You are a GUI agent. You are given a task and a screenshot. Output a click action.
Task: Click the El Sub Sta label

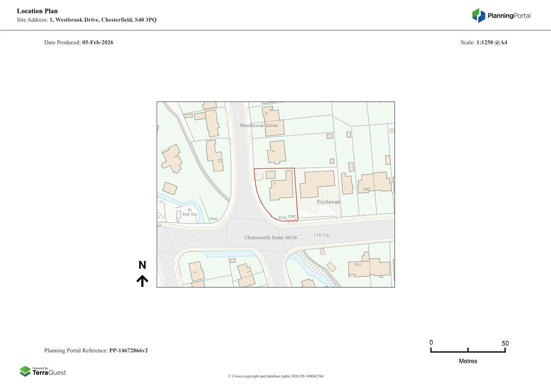pos(189,212)
